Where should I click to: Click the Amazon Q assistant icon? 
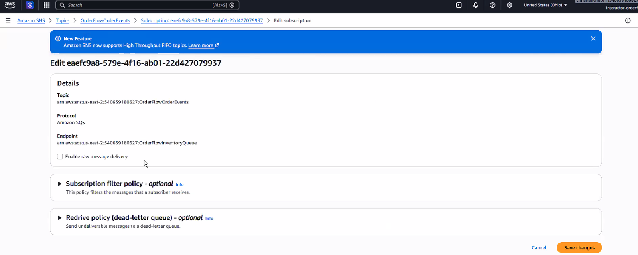30,5
